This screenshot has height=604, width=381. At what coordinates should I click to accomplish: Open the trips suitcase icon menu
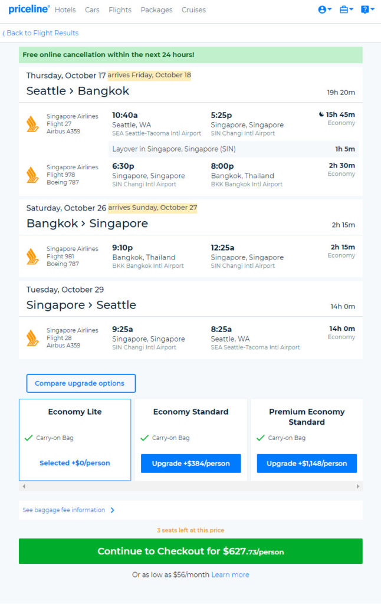[346, 9]
